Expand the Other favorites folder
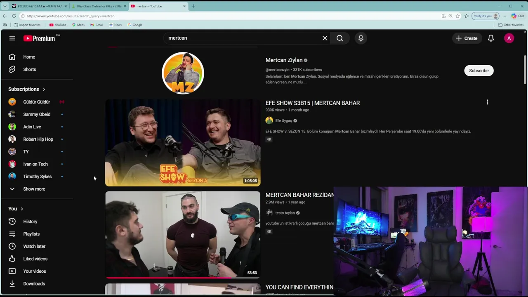 [x=511, y=25]
